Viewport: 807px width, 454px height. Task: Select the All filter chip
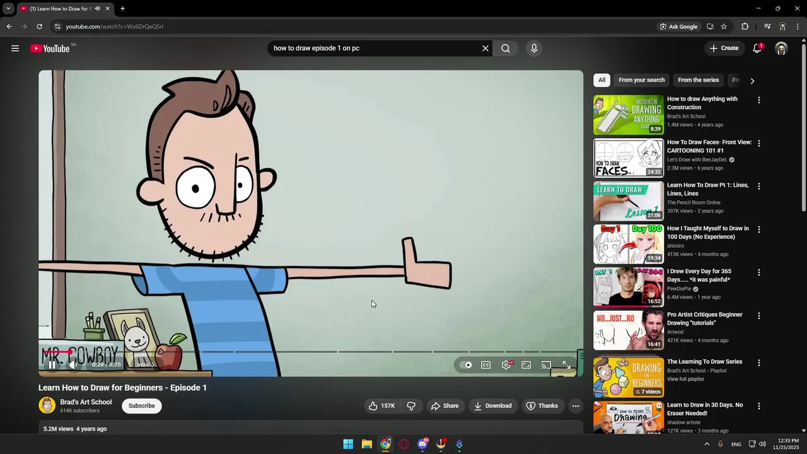[x=602, y=80]
